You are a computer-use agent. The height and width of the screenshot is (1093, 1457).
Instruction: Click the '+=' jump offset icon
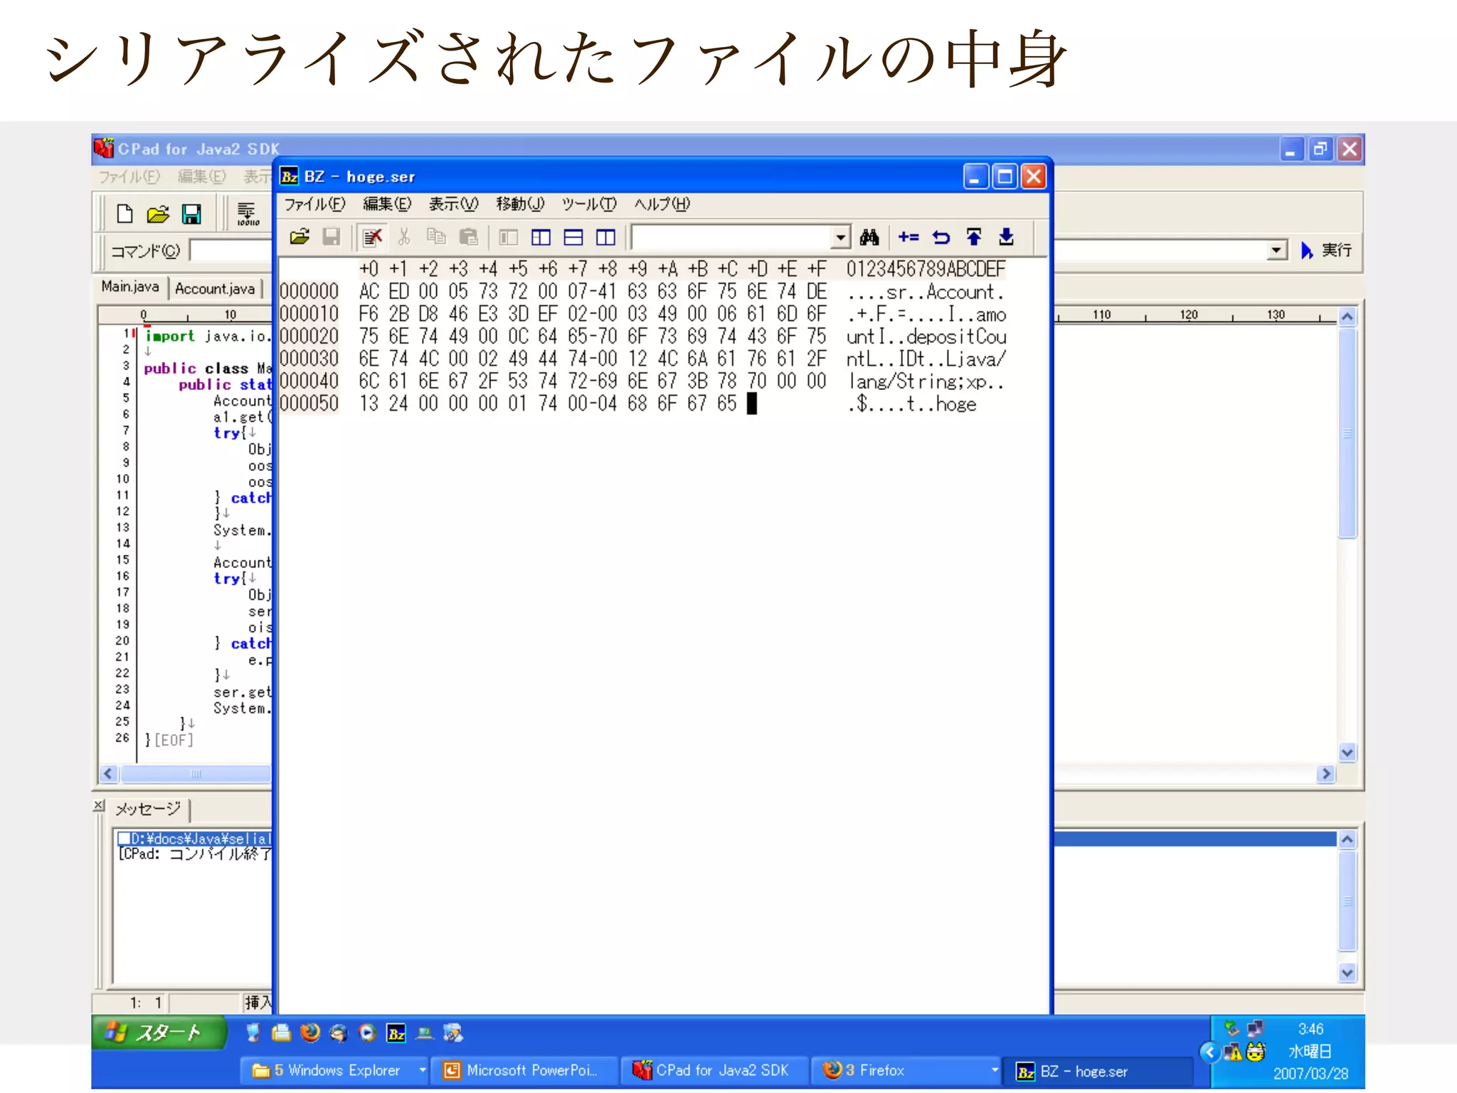[908, 237]
